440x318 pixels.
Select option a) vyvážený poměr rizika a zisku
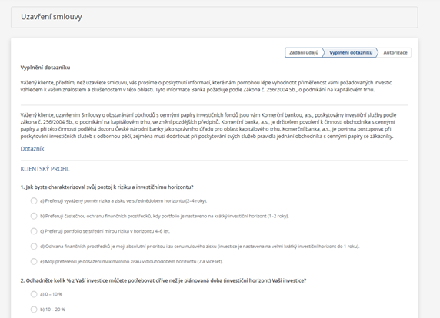34,201
